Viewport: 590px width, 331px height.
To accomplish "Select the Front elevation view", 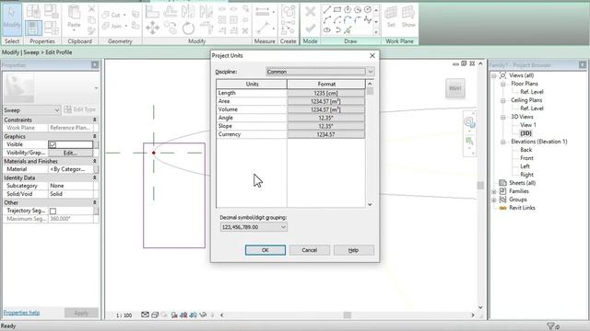I will coord(526,158).
